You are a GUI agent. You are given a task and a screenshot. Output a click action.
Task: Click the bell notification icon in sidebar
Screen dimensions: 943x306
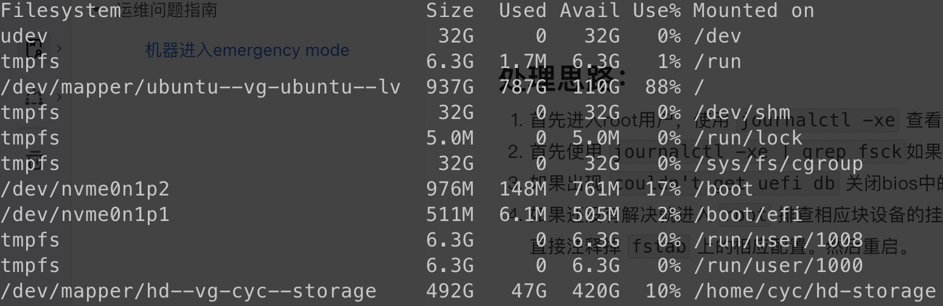click(34, 98)
